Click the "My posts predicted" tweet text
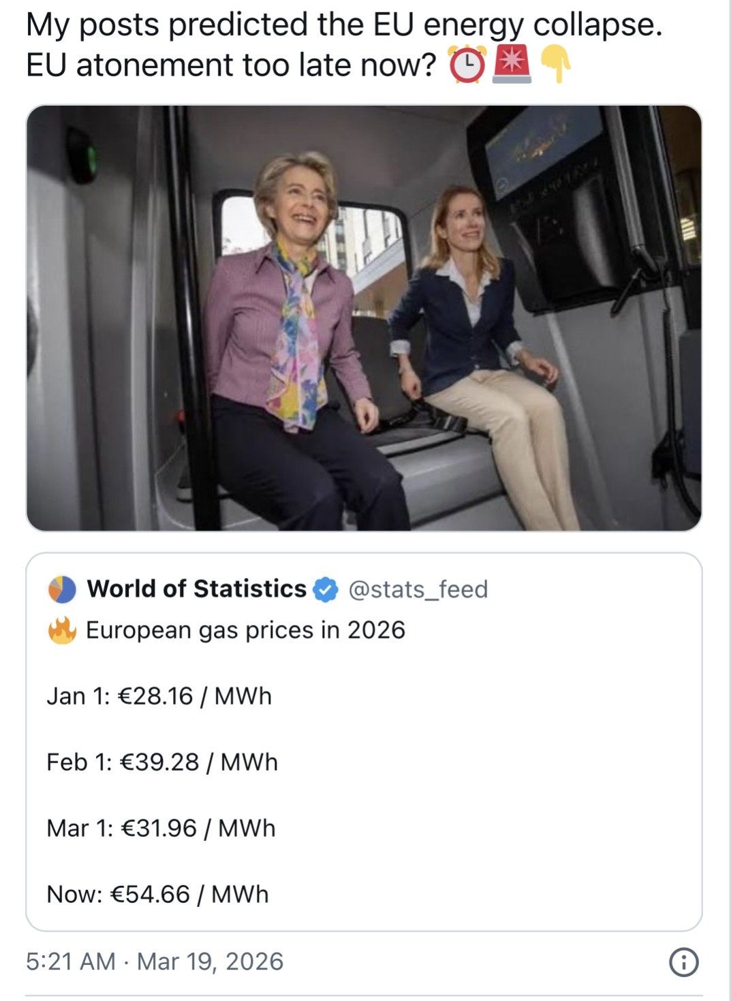Screen dimensions: 731x1001 tap(344, 25)
